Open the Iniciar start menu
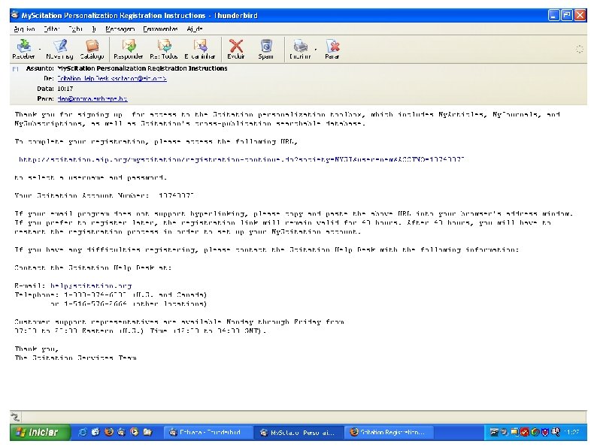Image resolution: width=597 pixels, height=447 pixels. tap(40, 432)
